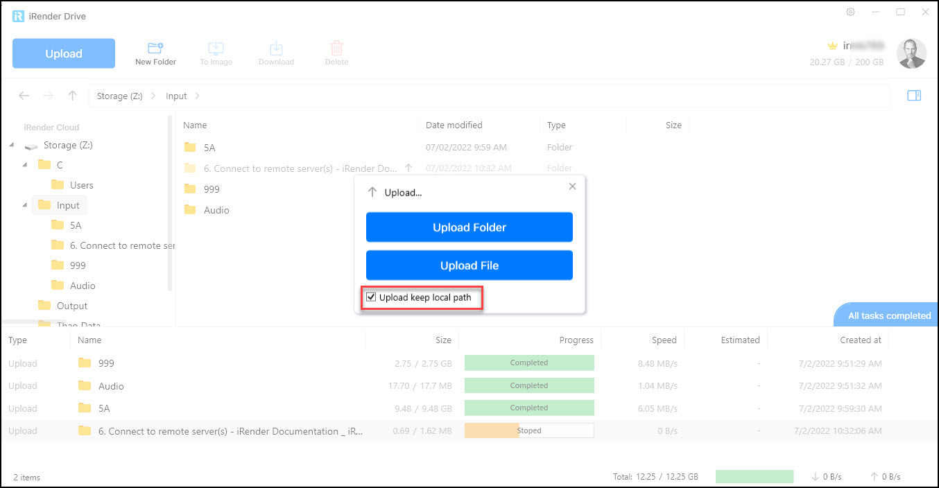Viewport: 939px width, 488px height.
Task: Click the Stoped upload progress bar
Action: 529,430
